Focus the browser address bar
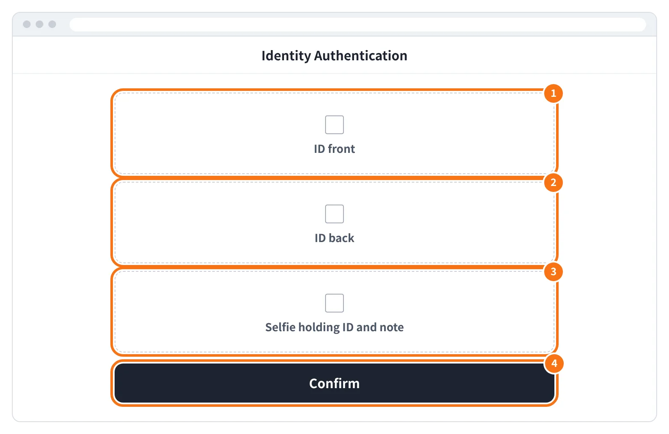The image size is (669, 434). click(x=358, y=24)
